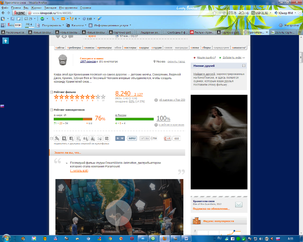Click the popcorn bucket icon

(63, 60)
